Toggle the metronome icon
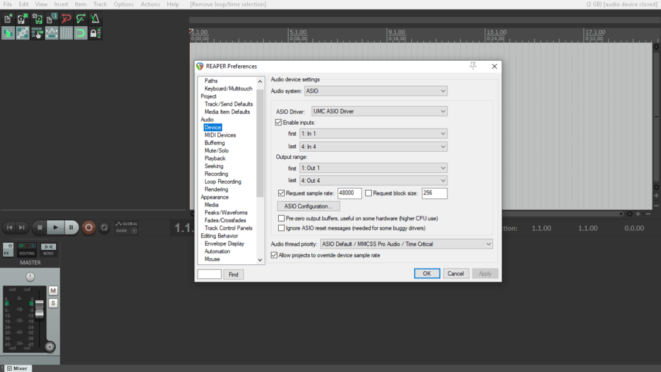Image resolution: width=661 pixels, height=372 pixels. tap(95, 19)
